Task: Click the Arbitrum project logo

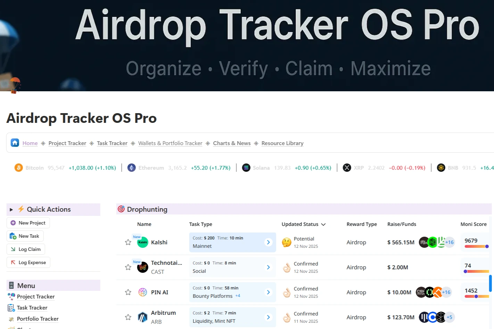Action: [143, 317]
